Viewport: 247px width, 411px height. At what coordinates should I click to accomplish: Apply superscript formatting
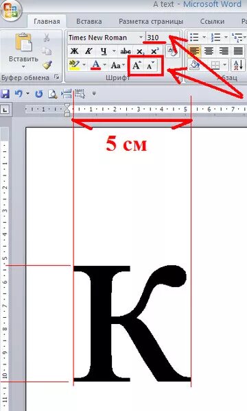pos(155,51)
